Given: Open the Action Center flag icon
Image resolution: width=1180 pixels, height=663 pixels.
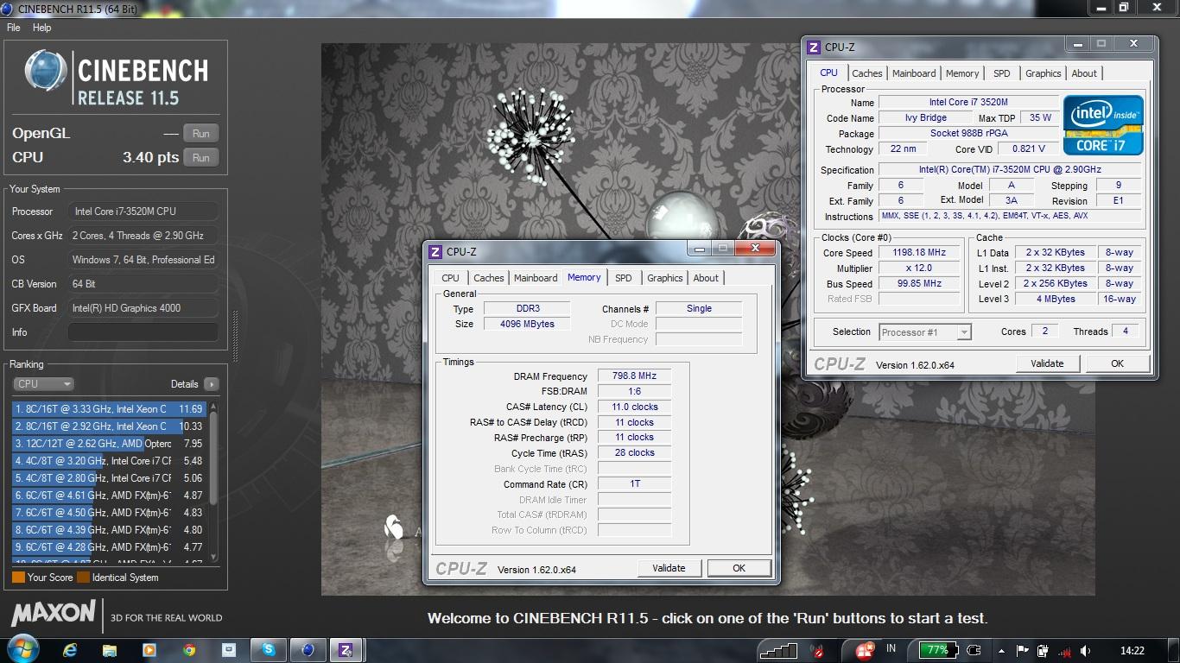Looking at the screenshot, I should pyautogui.click(x=1023, y=651).
